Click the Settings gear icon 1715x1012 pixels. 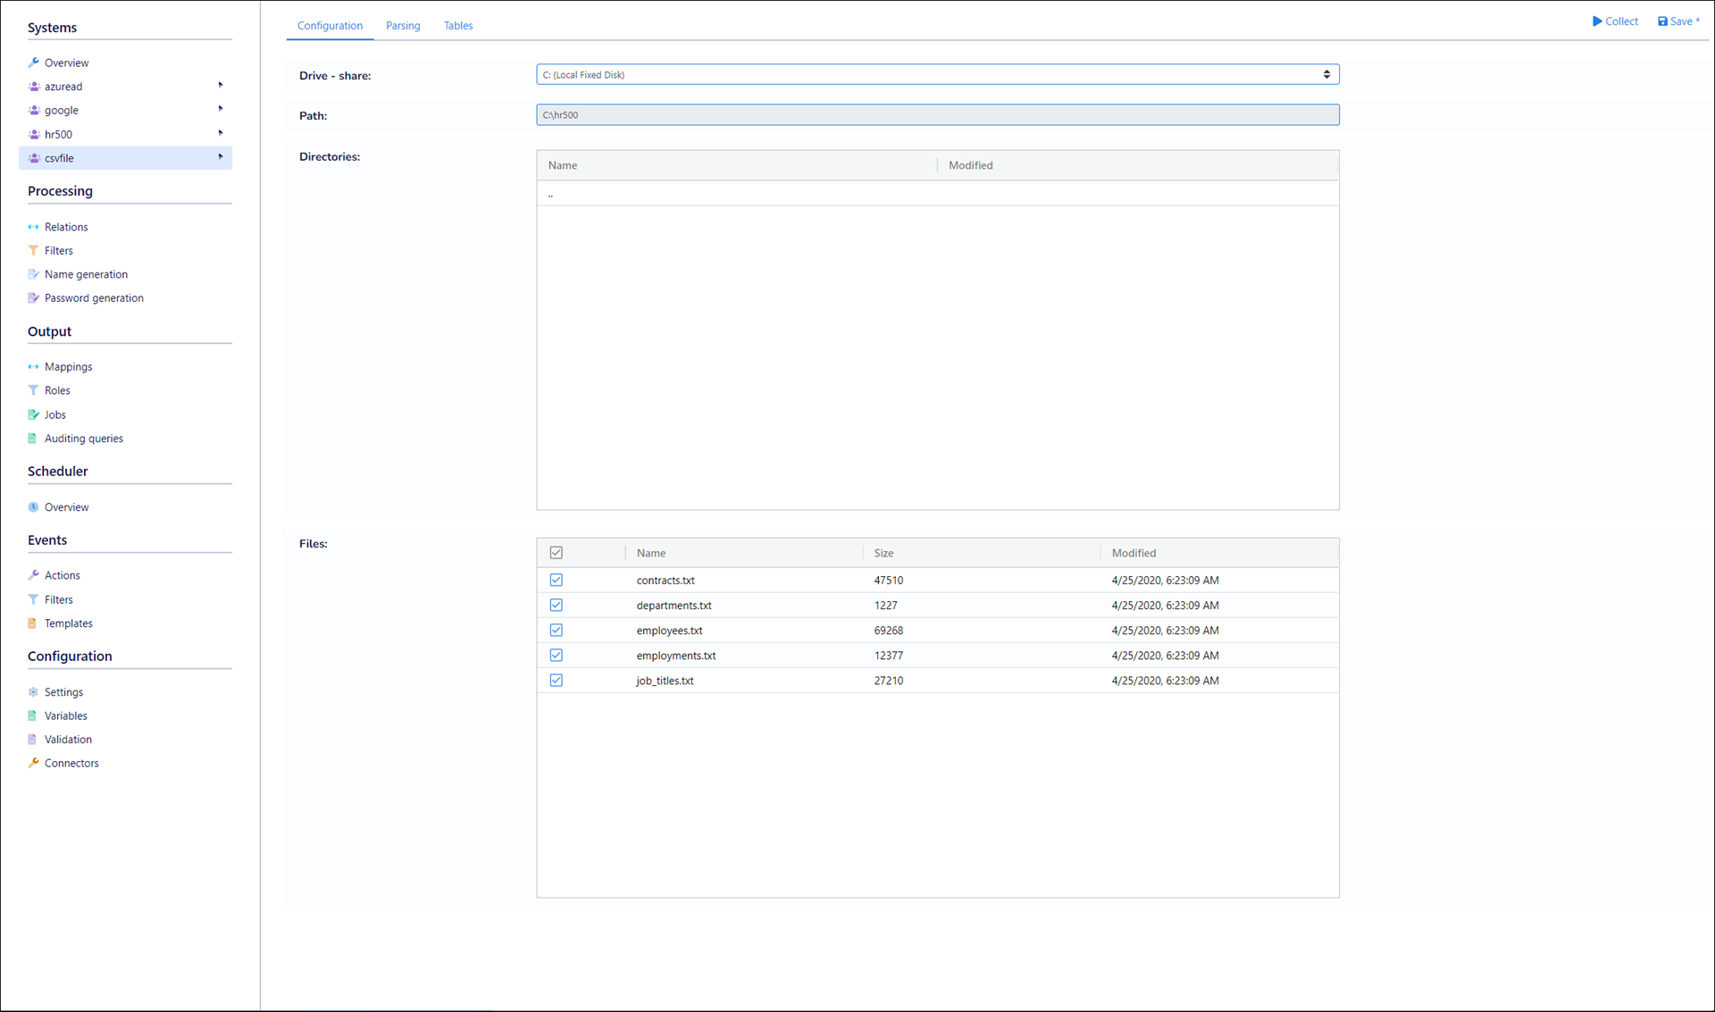tap(33, 692)
